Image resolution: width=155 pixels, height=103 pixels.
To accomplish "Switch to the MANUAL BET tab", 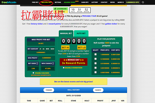I will click(x=66, y=33).
